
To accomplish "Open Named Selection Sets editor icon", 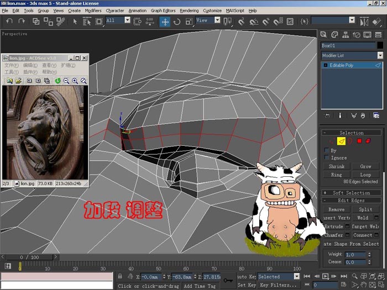I will 304,22.
